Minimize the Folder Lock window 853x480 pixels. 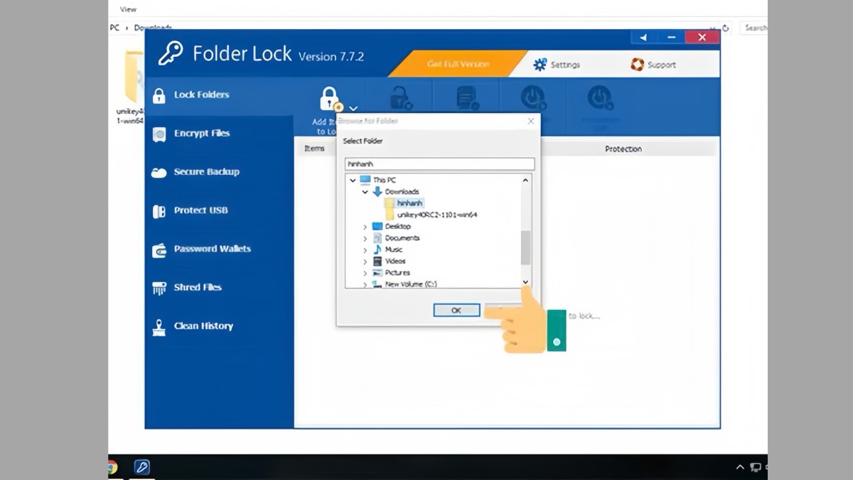671,38
